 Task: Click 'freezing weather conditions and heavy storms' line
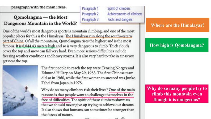[x=68, y=56]
